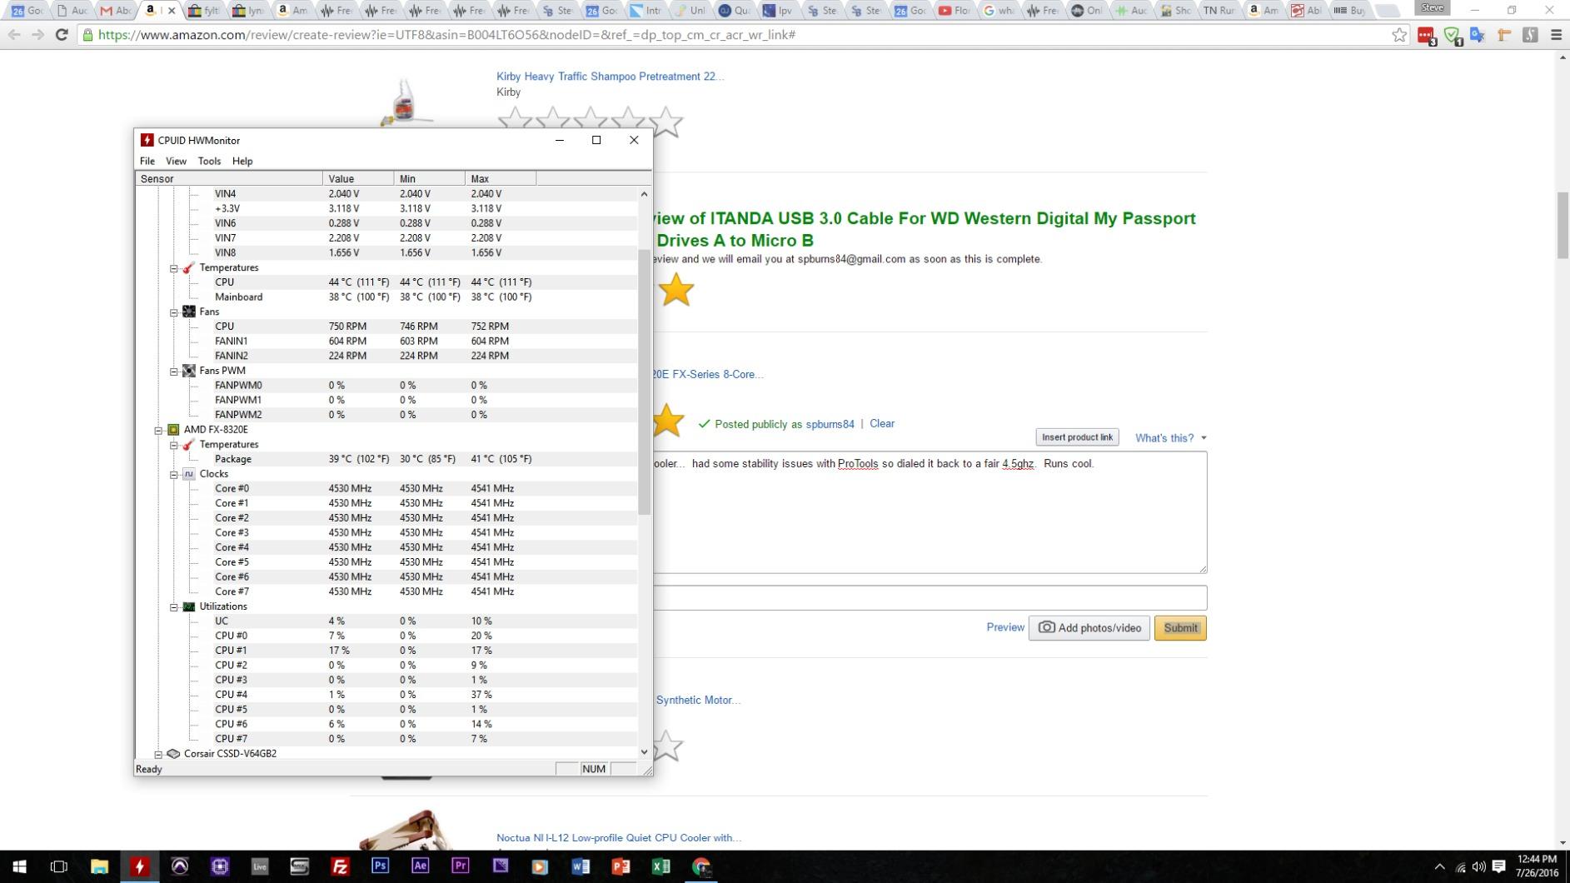Collapse the Clocks group
This screenshot has width=1570, height=883.
(174, 475)
